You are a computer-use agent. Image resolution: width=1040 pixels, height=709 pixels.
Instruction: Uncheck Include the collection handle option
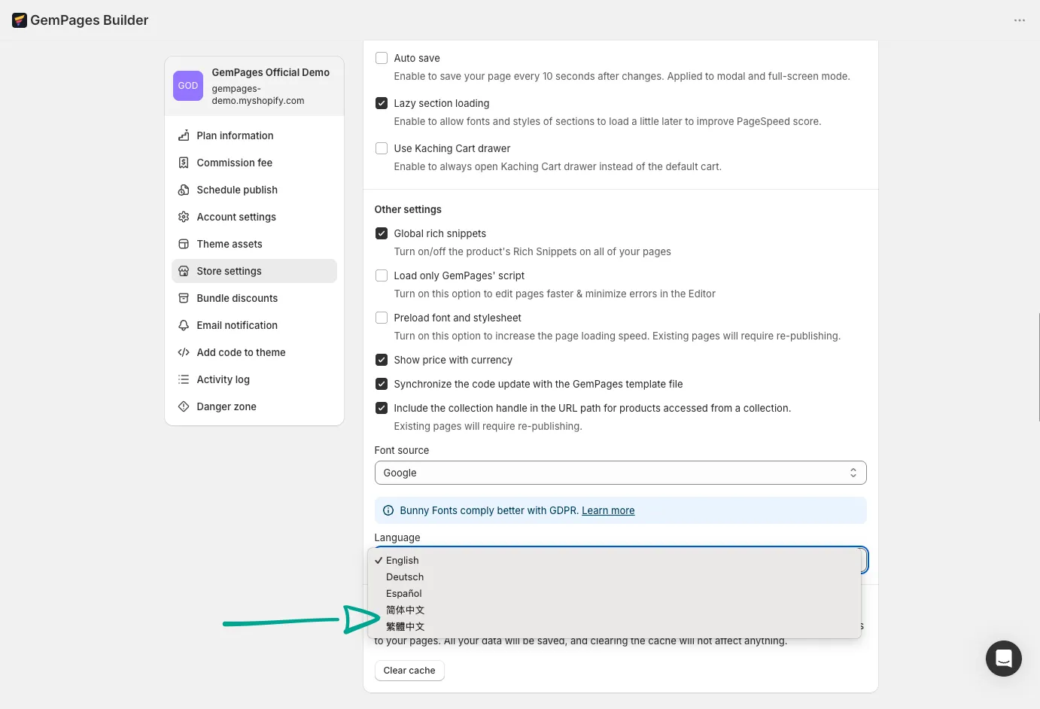382,408
